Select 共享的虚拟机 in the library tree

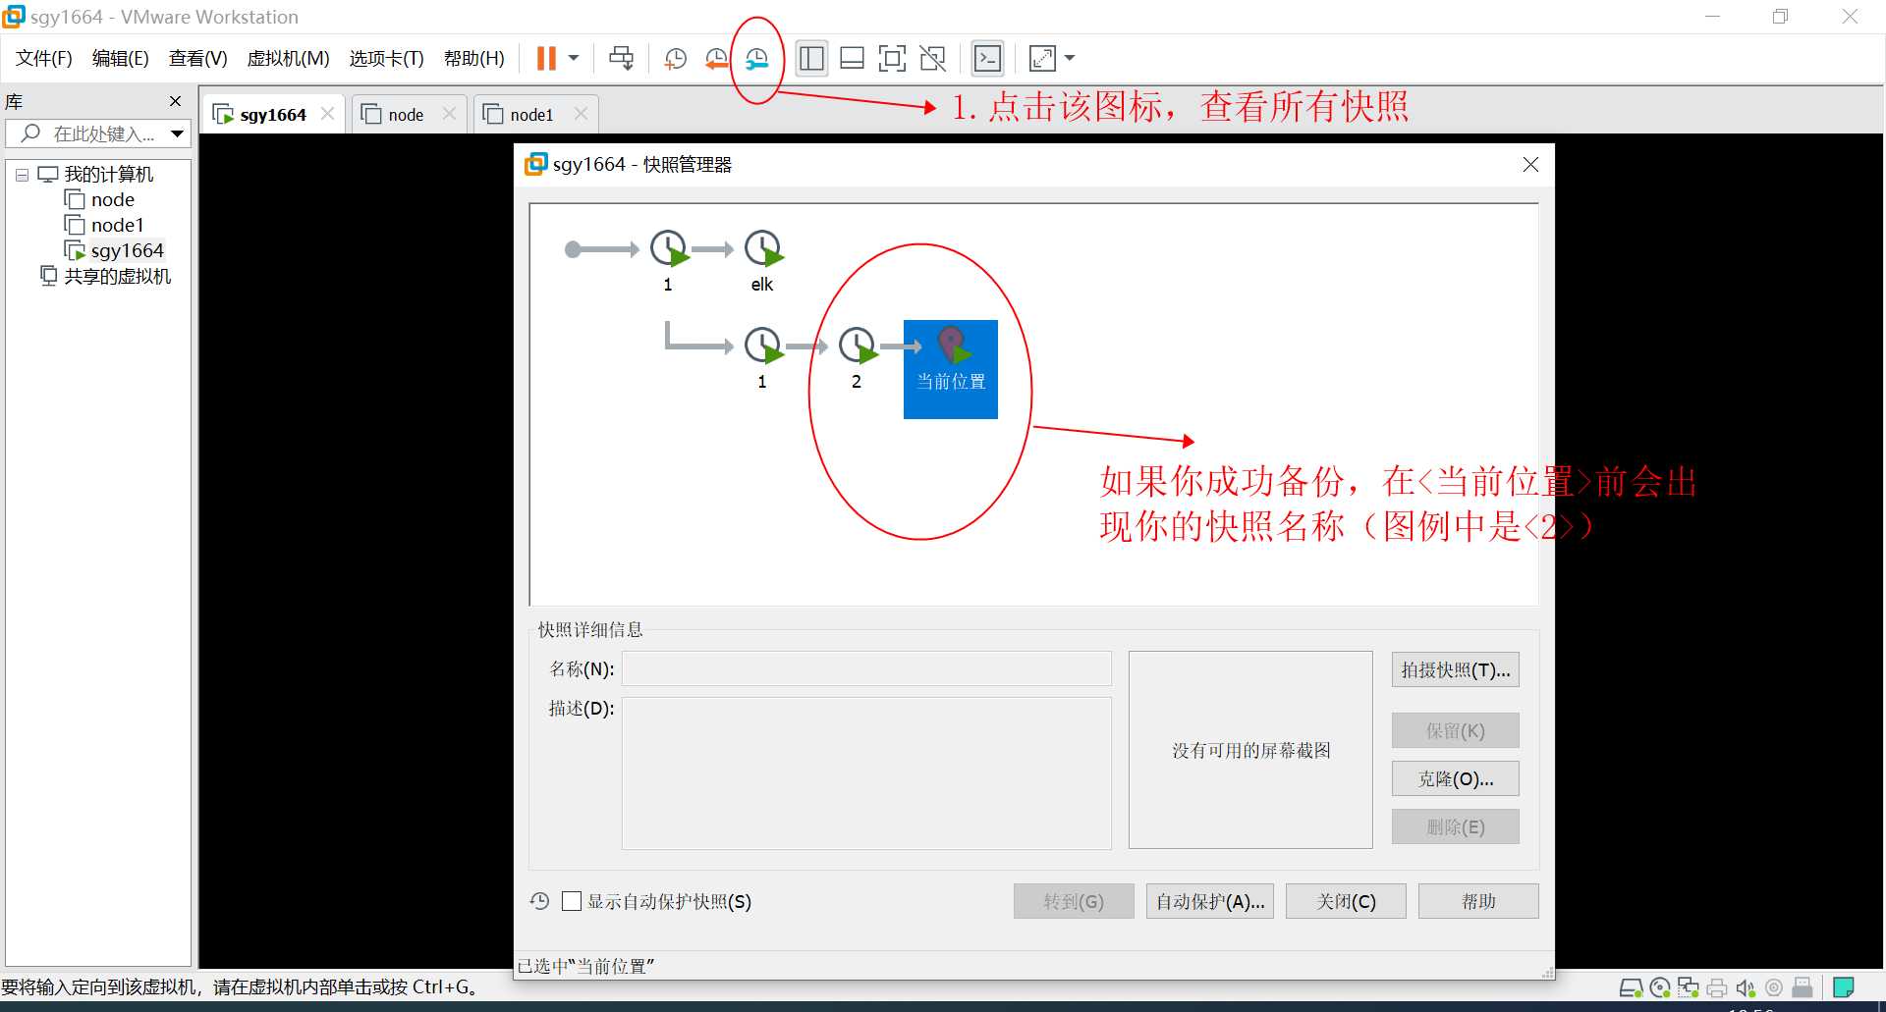pos(117,277)
